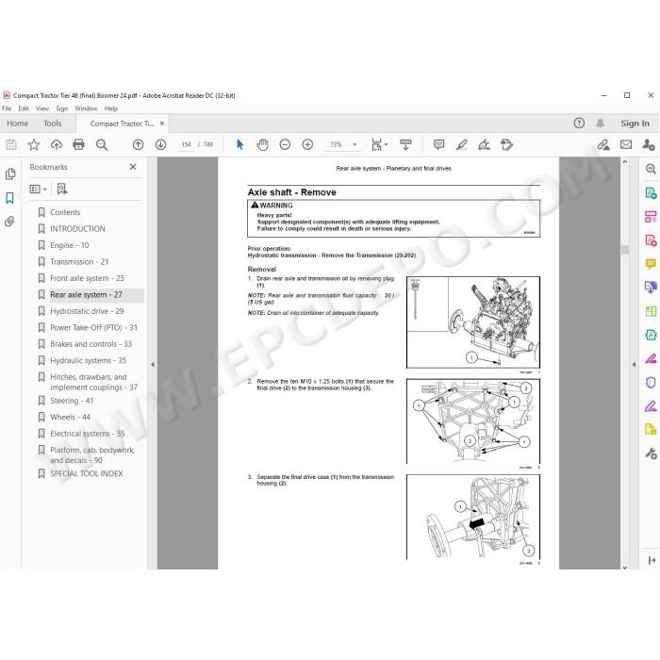660x660 pixels.
Task: Open the Edit menu
Action: pos(24,108)
